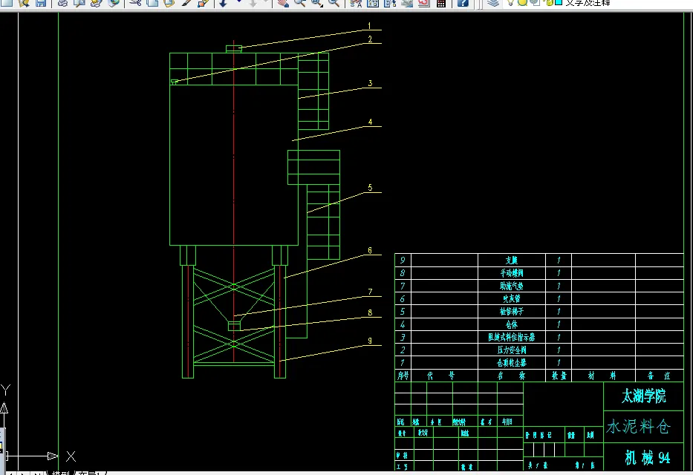The height and width of the screenshot is (475, 693).
Task: Click the Plot printer icon
Action: 62,3
